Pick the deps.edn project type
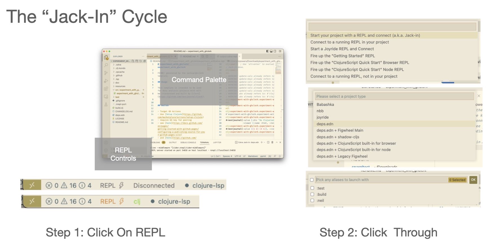The height and width of the screenshot is (248, 497). [x=394, y=124]
